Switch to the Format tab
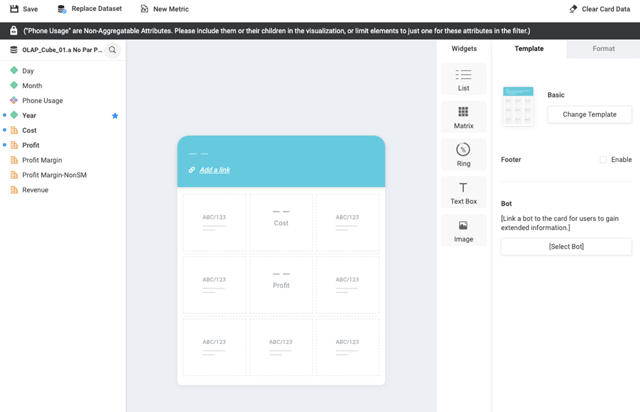This screenshot has height=412, width=640. (603, 49)
